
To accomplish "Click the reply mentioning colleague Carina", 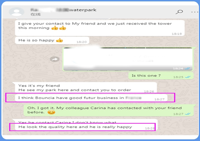I will [x=109, y=110].
